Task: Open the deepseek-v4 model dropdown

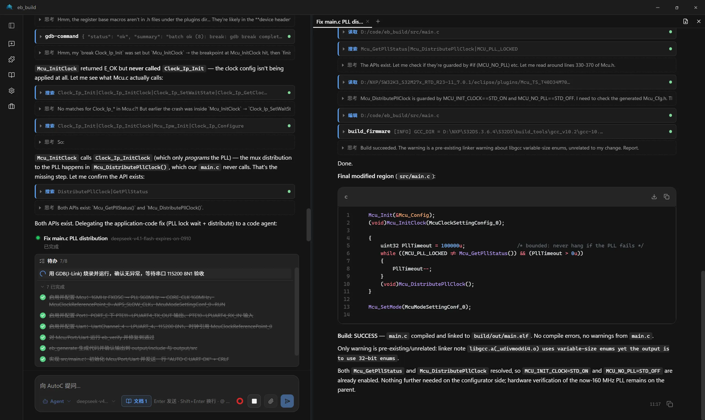Action: [x=96, y=401]
